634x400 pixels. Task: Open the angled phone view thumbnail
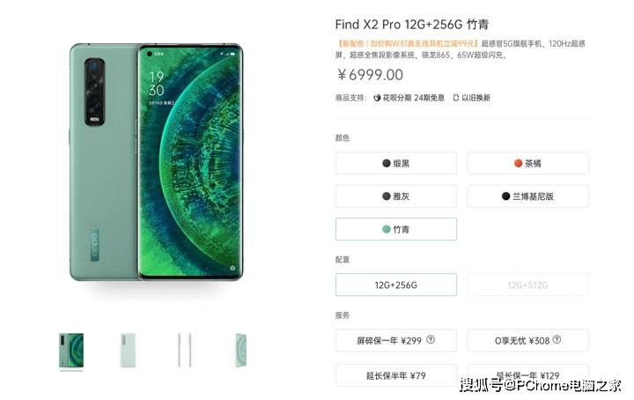[x=241, y=351]
